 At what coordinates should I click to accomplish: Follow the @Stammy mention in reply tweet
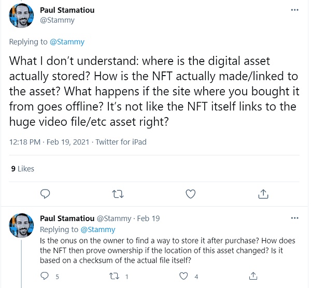pyautogui.click(x=98, y=229)
